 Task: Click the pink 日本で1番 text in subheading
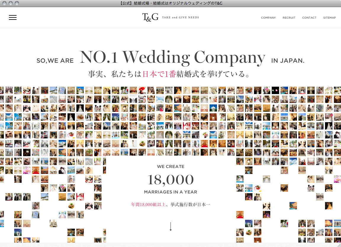159,74
